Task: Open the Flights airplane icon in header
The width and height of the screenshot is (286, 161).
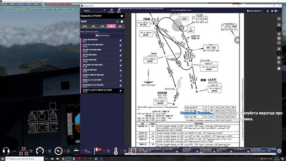Action: click(x=119, y=11)
